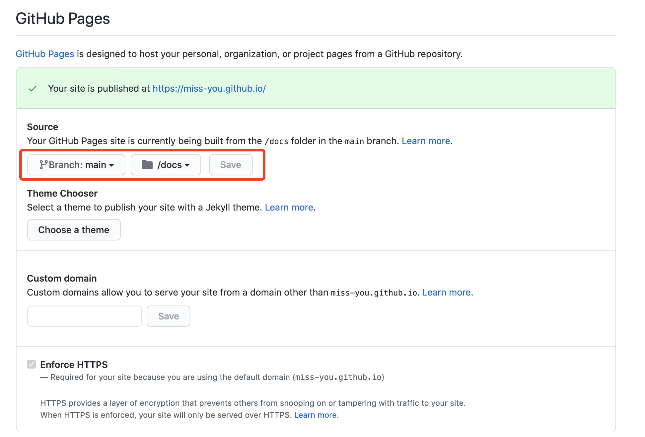This screenshot has width=645, height=437.
Task: Save the source branch settings
Action: click(x=231, y=164)
